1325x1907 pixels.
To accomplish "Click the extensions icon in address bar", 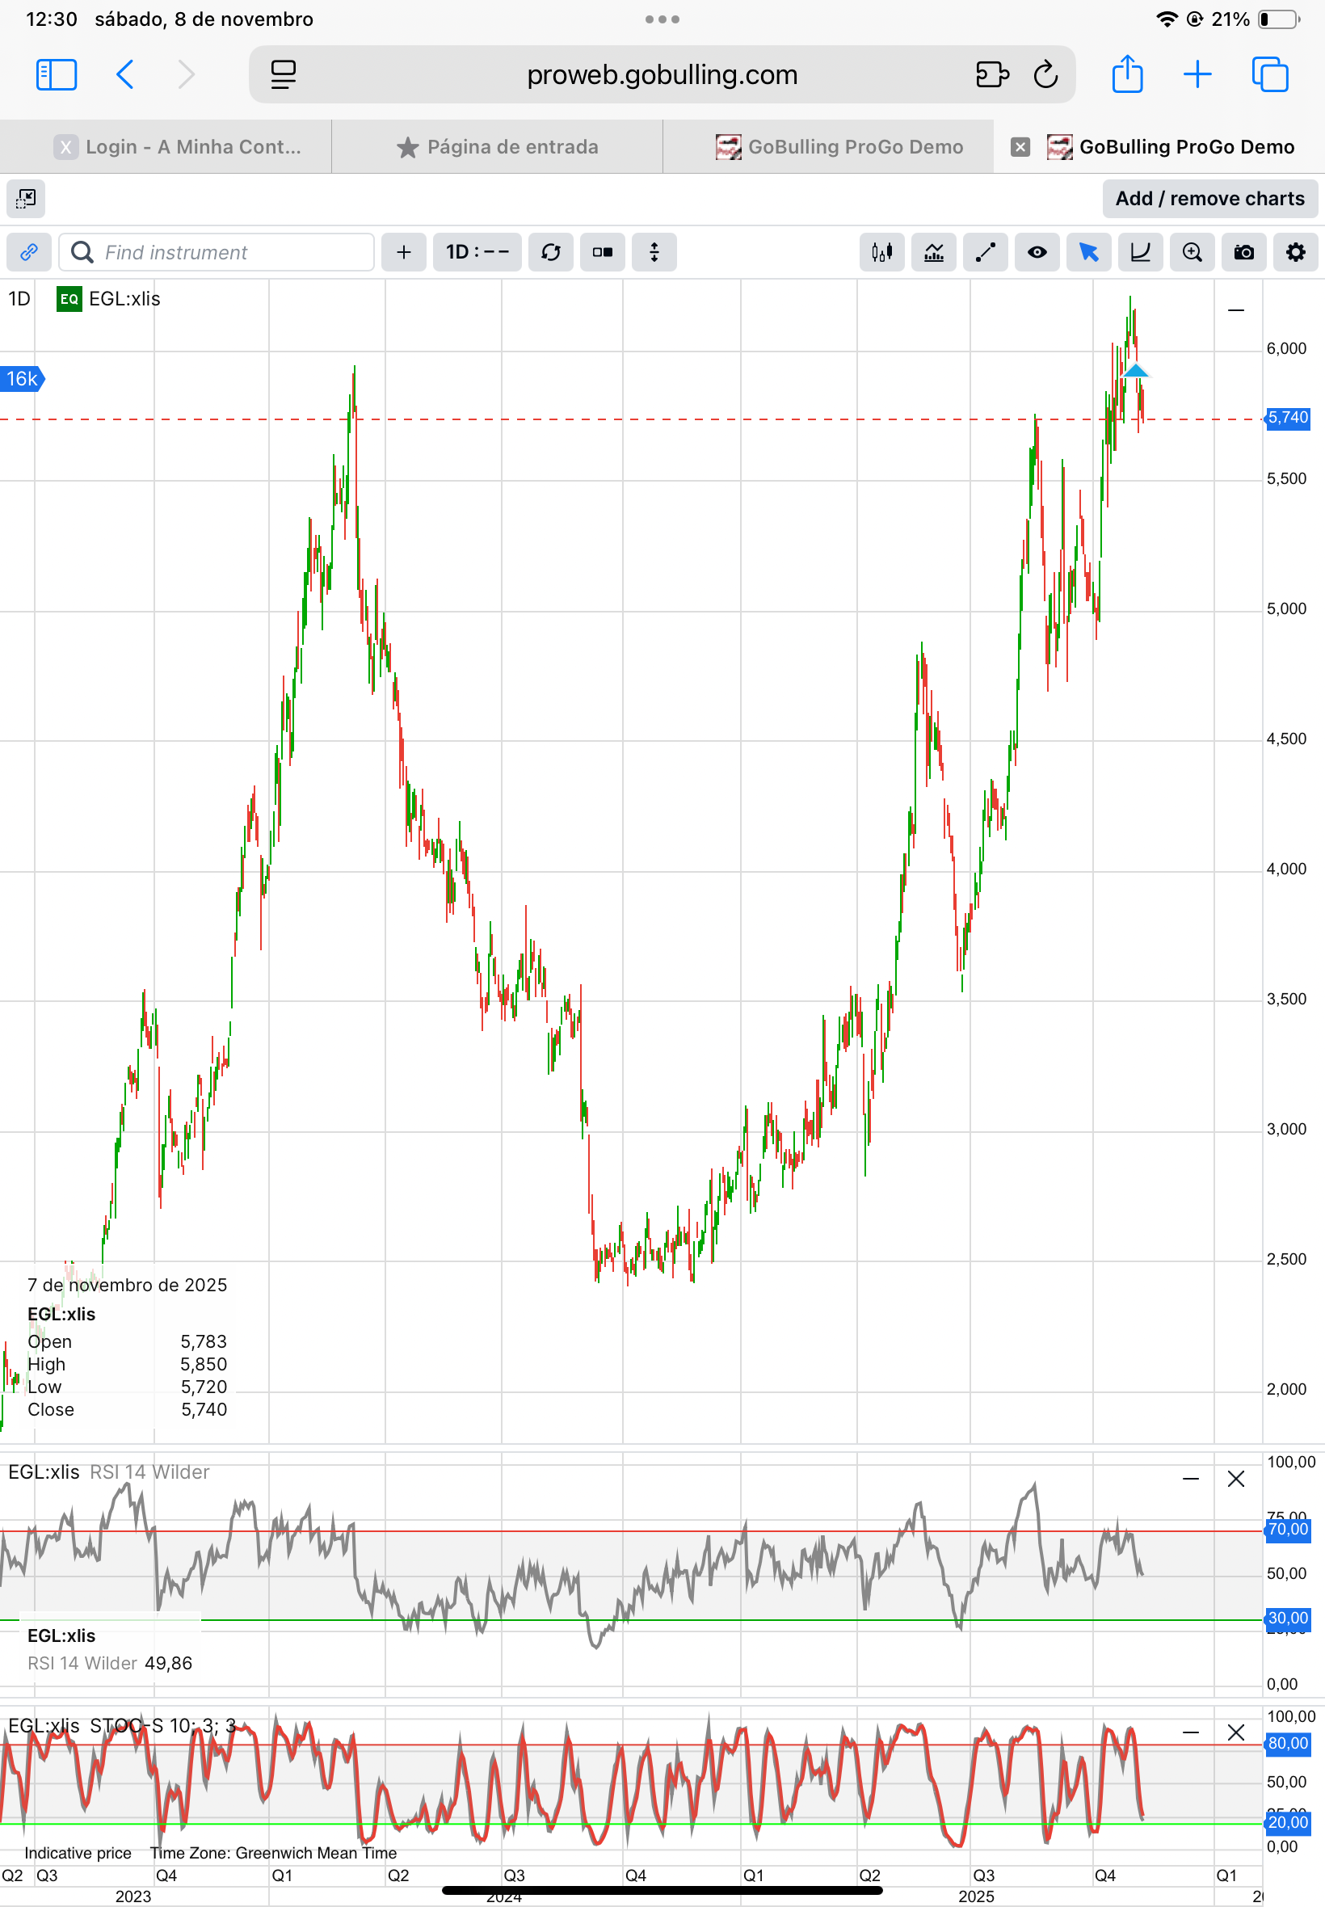I will (x=992, y=74).
